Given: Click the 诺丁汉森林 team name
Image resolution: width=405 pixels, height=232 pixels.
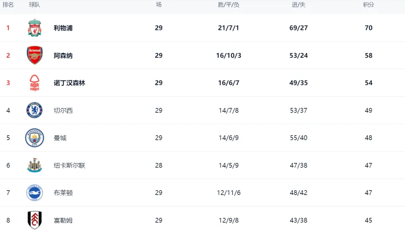Looking at the screenshot, I should pos(69,83).
